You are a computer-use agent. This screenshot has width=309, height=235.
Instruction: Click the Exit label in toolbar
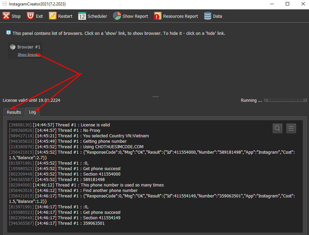(x=39, y=16)
